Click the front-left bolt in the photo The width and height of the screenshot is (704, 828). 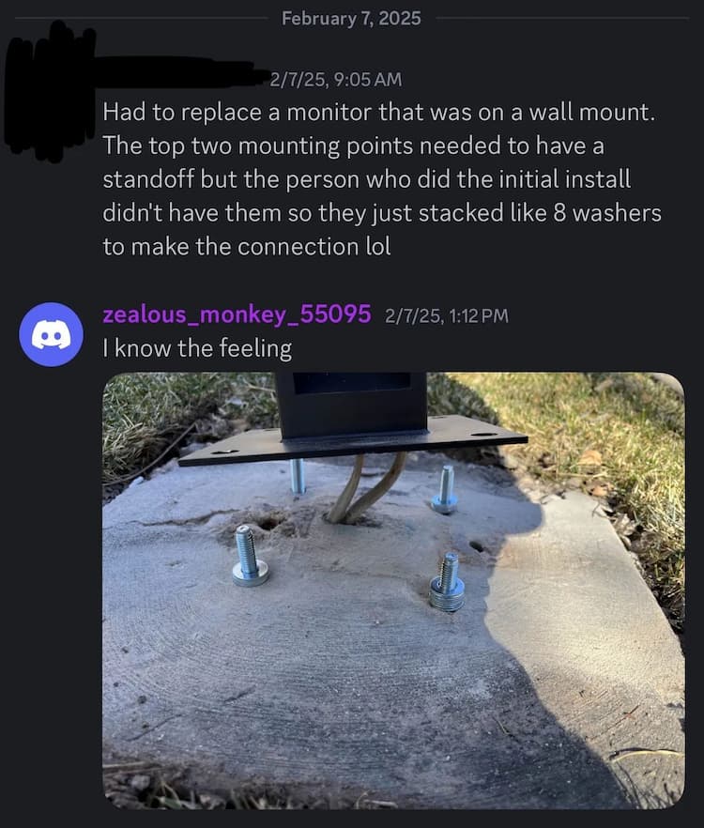click(x=249, y=556)
